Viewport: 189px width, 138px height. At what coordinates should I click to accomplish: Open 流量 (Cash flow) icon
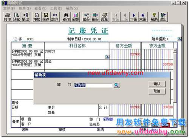pyautogui.click(x=105, y=17)
